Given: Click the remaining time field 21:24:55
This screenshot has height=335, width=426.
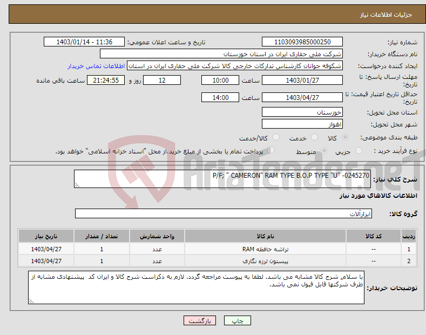Looking at the screenshot, I should [106, 80].
